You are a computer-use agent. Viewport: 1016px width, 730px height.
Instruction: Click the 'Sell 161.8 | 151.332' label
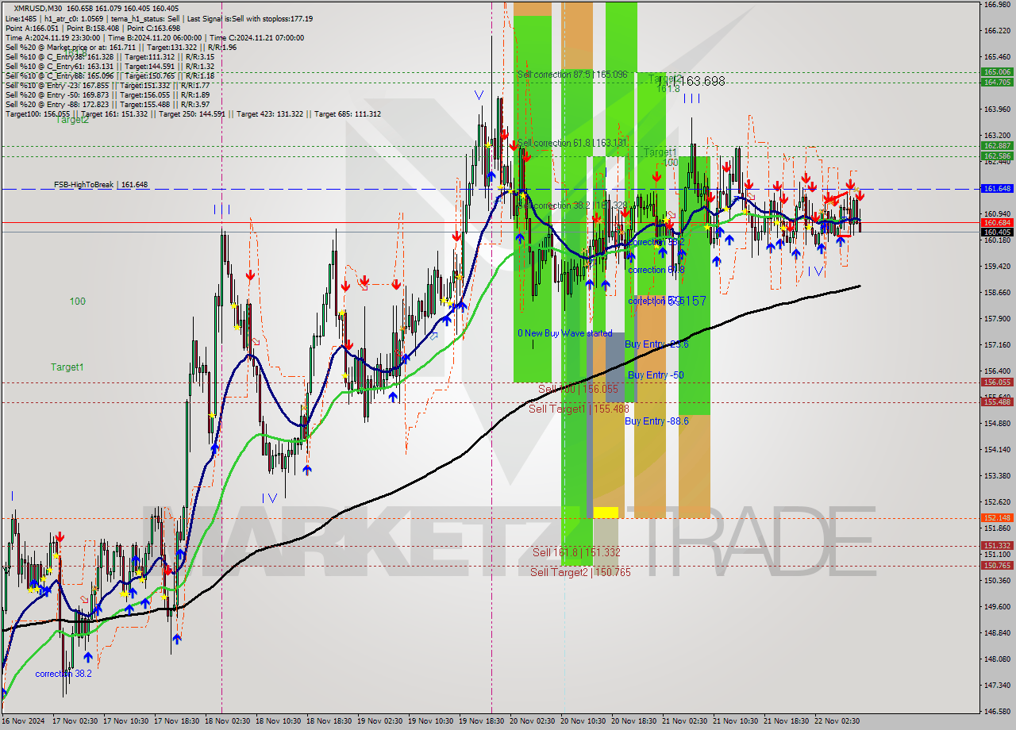click(x=576, y=552)
